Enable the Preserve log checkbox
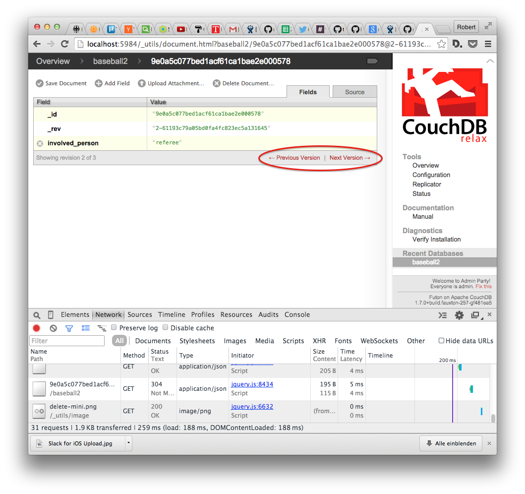 pos(114,327)
